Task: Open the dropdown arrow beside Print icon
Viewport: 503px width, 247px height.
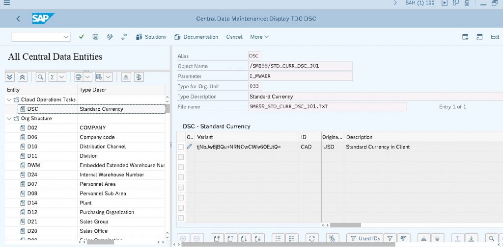Action: pos(88,77)
